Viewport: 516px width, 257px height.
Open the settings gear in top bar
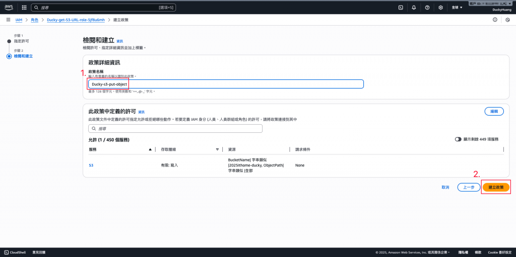click(440, 7)
